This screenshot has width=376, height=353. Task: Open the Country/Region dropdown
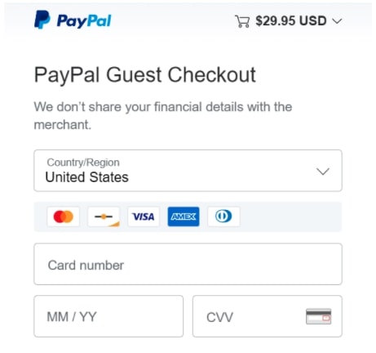[188, 171]
